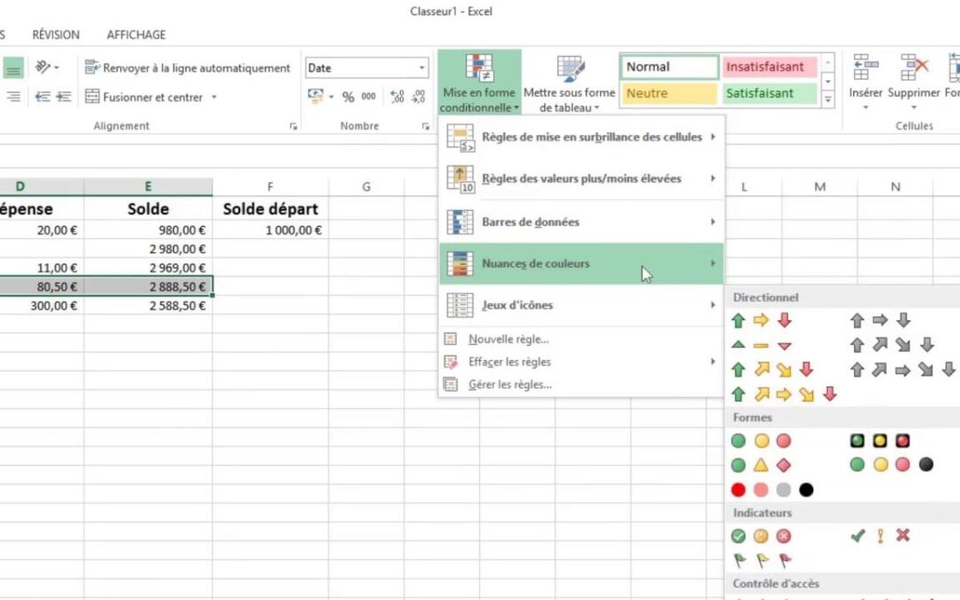Choose 3 flags icon set
Image resolution: width=960 pixels, height=600 pixels.
762,560
